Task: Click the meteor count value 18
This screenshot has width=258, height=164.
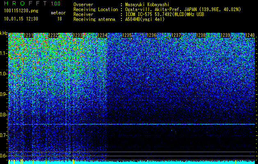Action: tap(59, 19)
